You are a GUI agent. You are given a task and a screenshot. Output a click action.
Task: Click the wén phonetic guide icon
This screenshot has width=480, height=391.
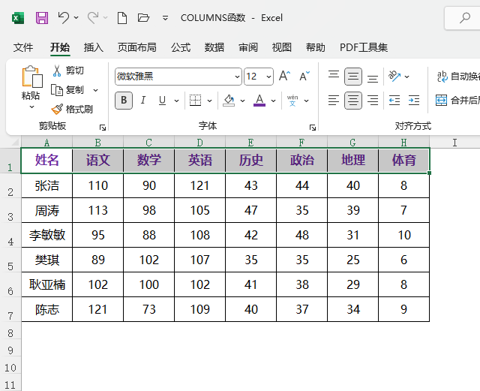coord(292,101)
